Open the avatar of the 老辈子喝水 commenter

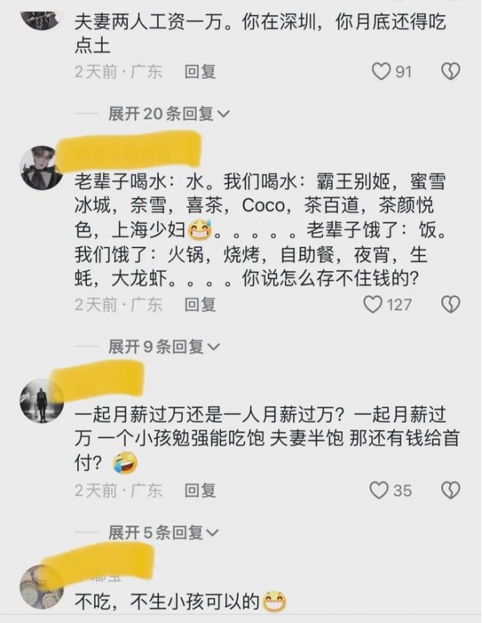click(42, 167)
